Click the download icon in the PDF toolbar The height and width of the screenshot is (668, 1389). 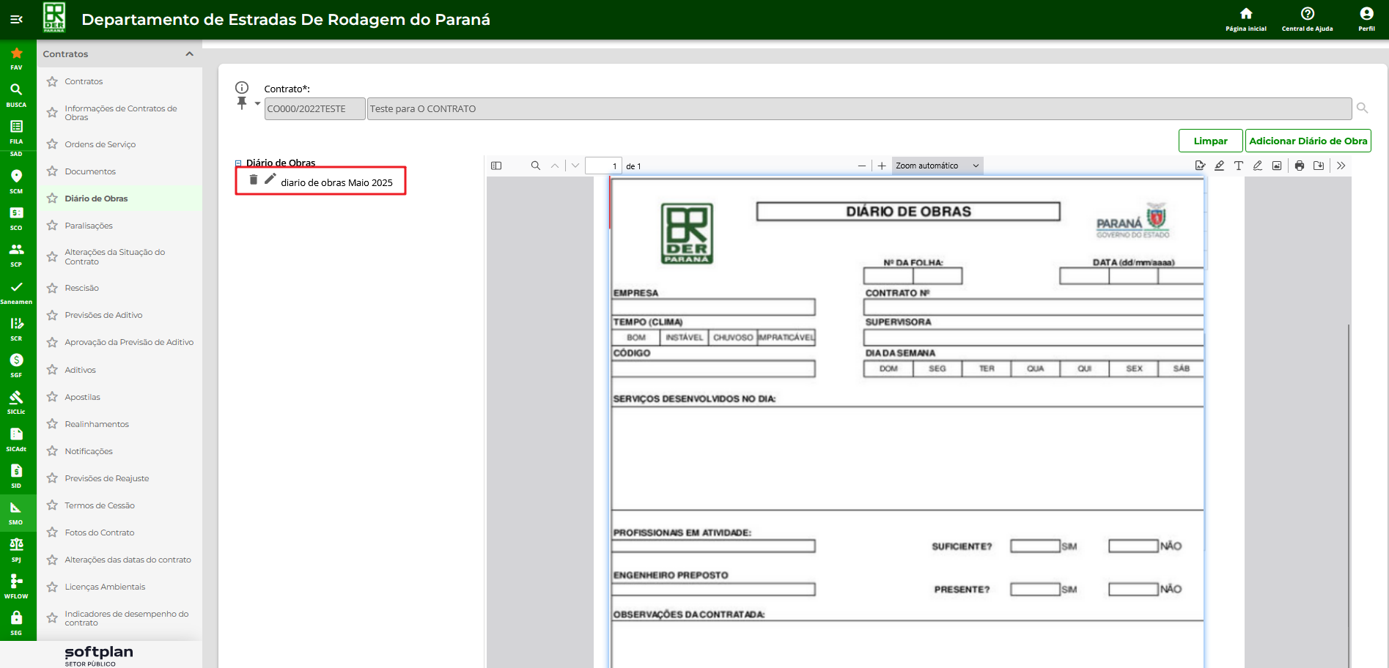point(1319,166)
